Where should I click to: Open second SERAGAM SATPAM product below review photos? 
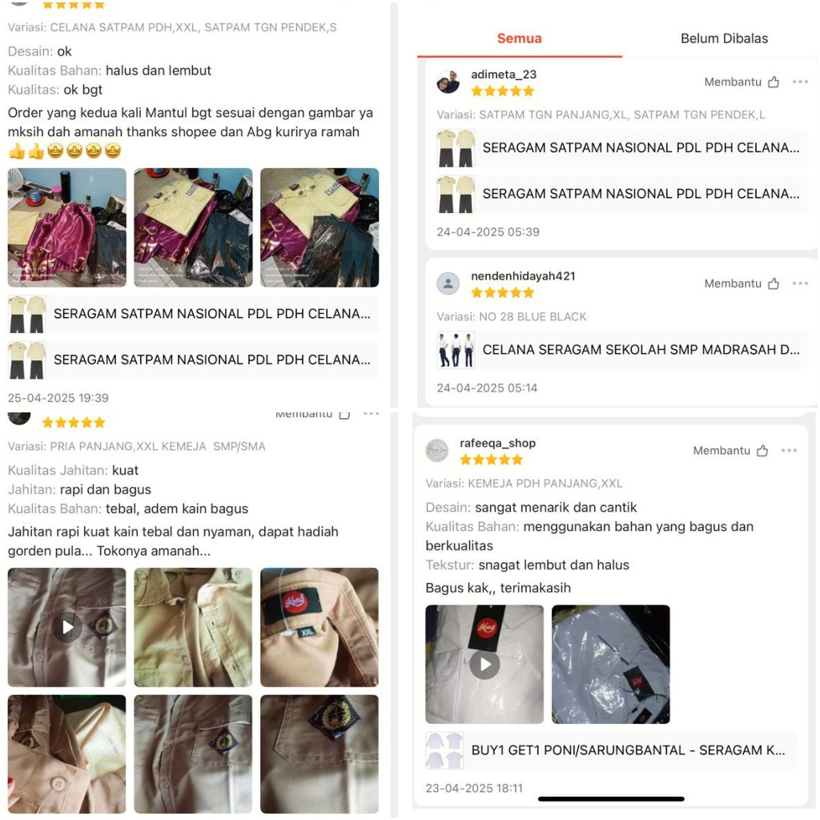tap(193, 360)
